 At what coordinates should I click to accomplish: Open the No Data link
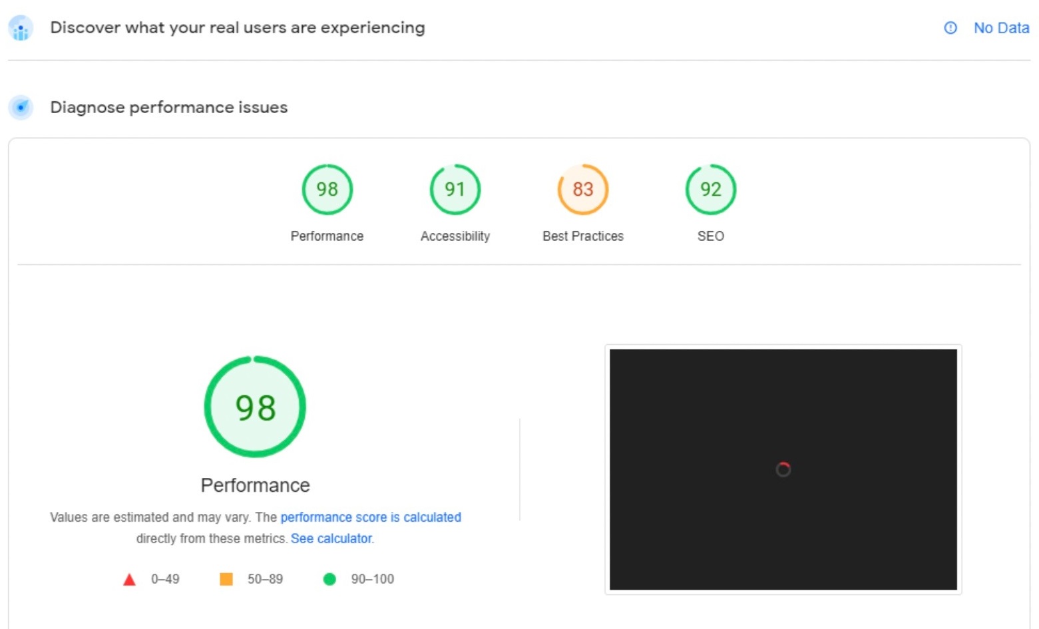(1000, 28)
